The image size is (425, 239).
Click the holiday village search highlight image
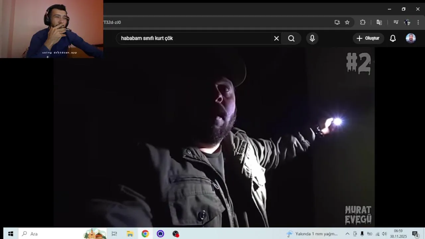click(95, 234)
